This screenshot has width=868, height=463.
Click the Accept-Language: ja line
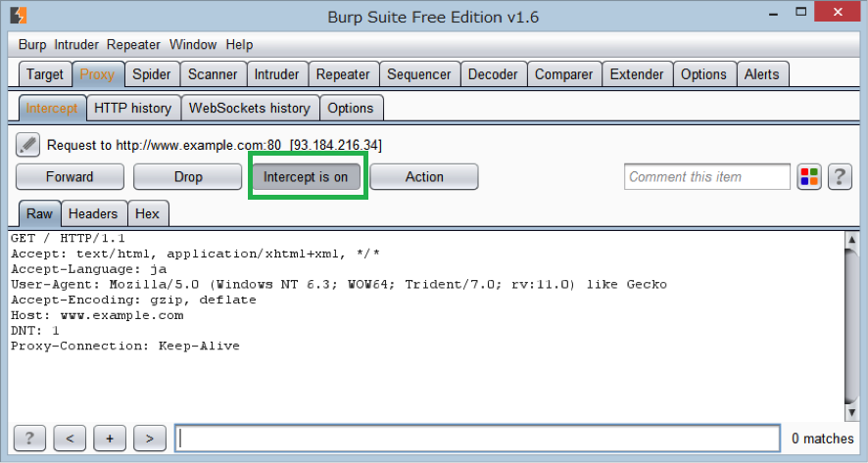pyautogui.click(x=88, y=269)
